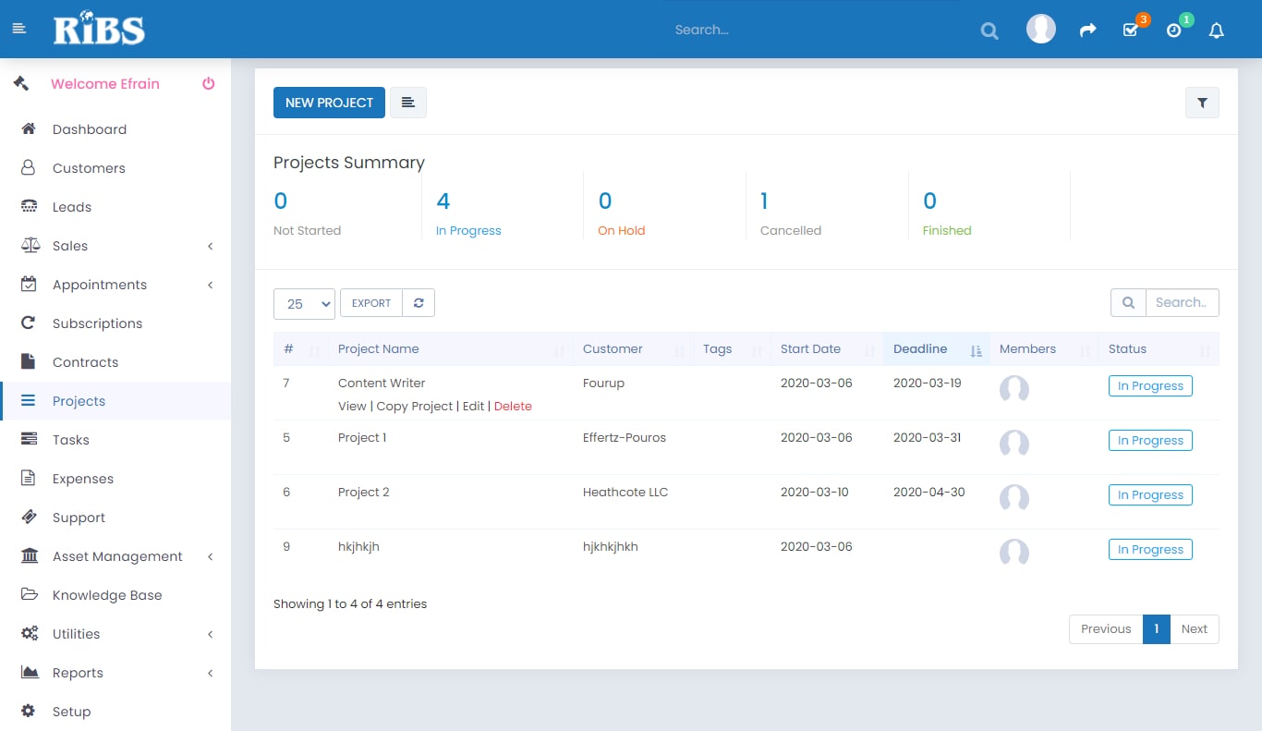Viewport: 1262px width, 731px height.
Task: Open Tasks in the sidebar
Action: [71, 440]
